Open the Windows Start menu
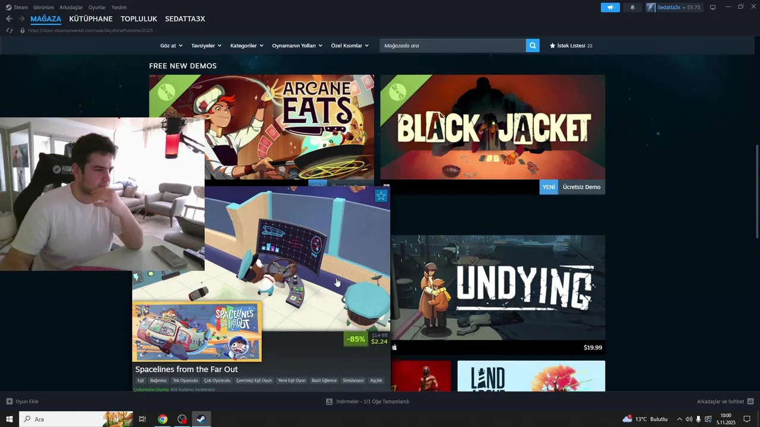This screenshot has height=427, width=760. (x=9, y=419)
